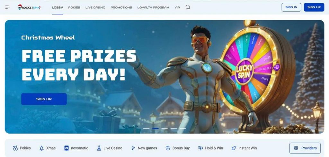Select the Bonus Buy category

click(177, 148)
